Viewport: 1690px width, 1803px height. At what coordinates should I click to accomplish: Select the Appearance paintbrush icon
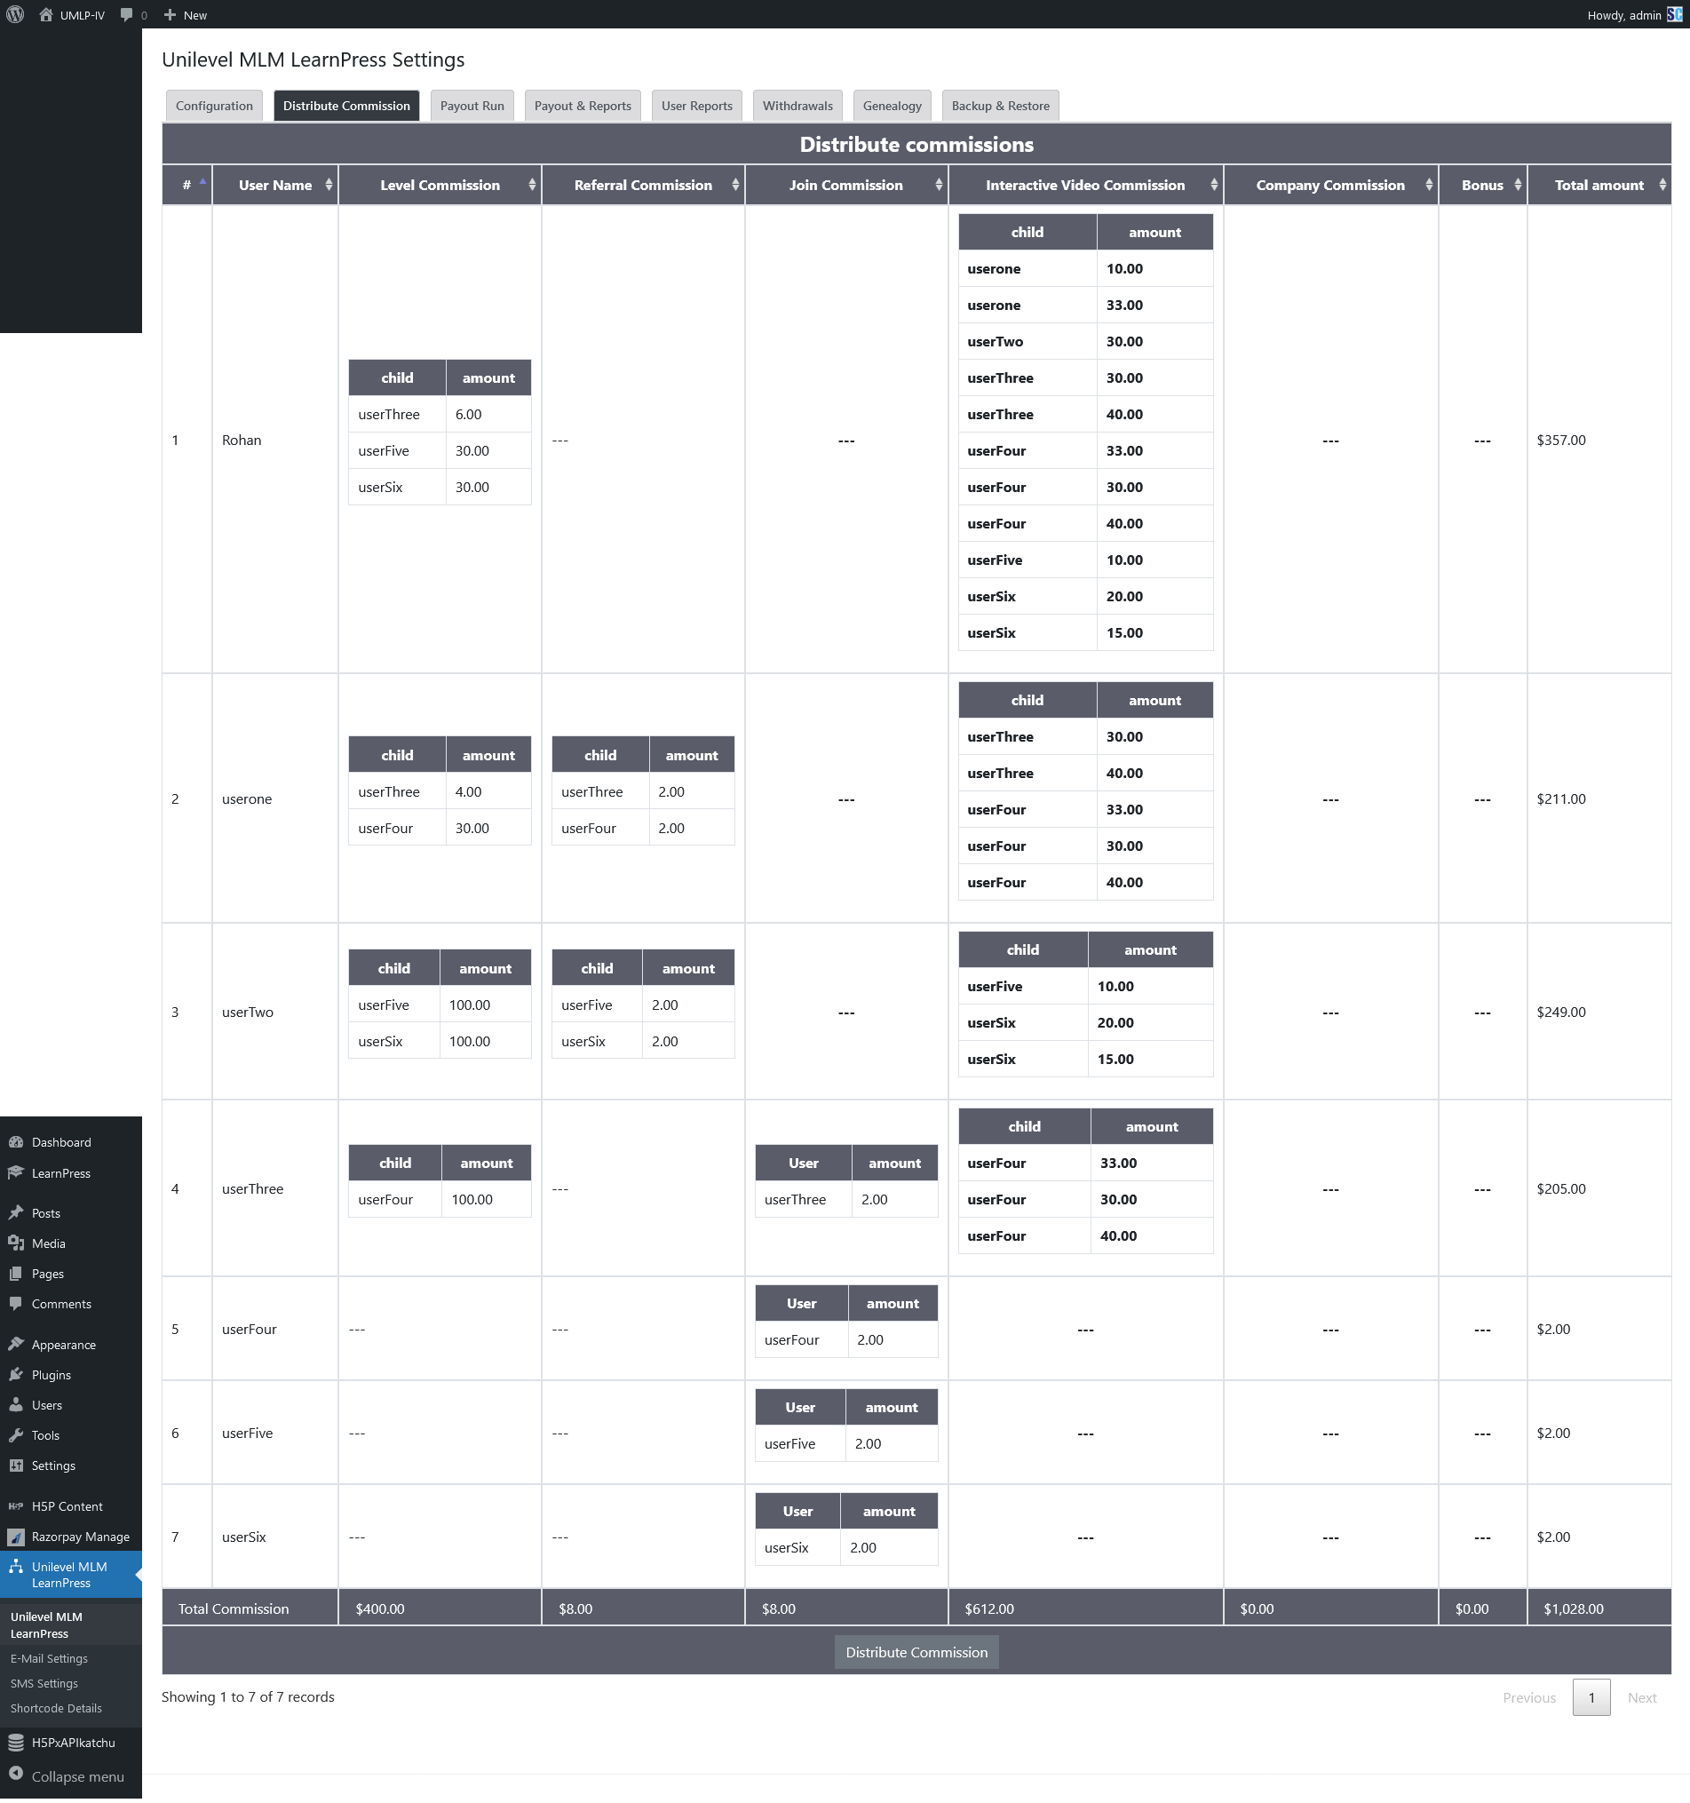click(x=16, y=1343)
